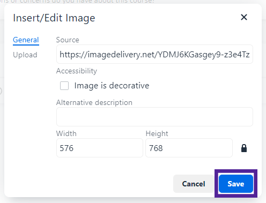Click the Alternative description label
Viewport: 266px width, 203px height.
pos(94,103)
